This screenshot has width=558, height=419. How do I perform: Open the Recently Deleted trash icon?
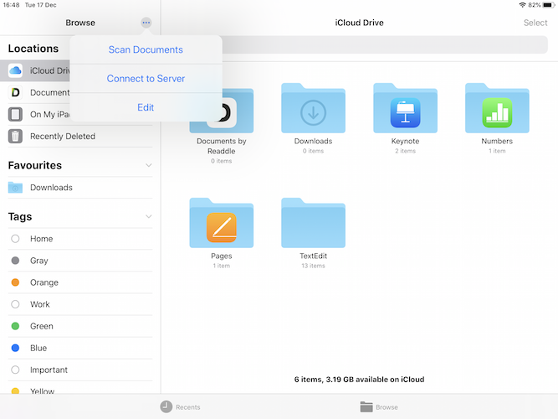(x=15, y=137)
